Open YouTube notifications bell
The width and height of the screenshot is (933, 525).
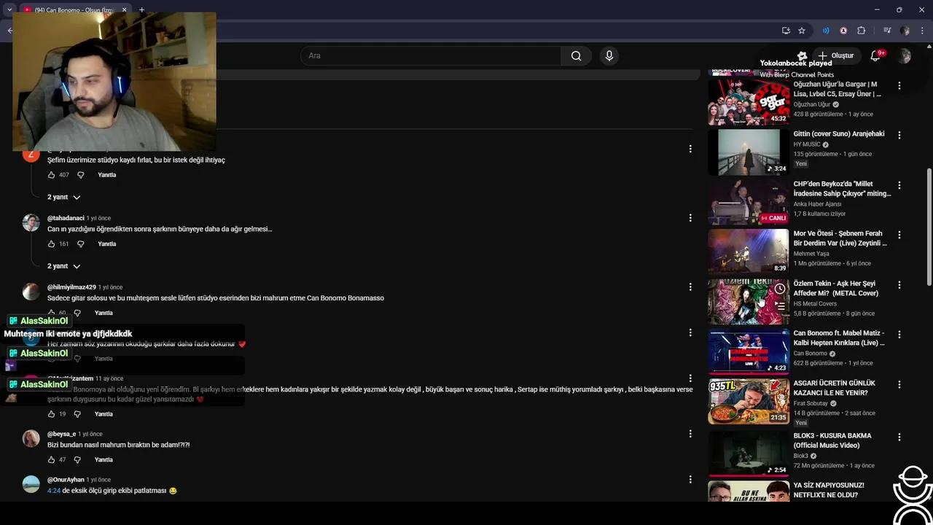pyautogui.click(x=875, y=56)
